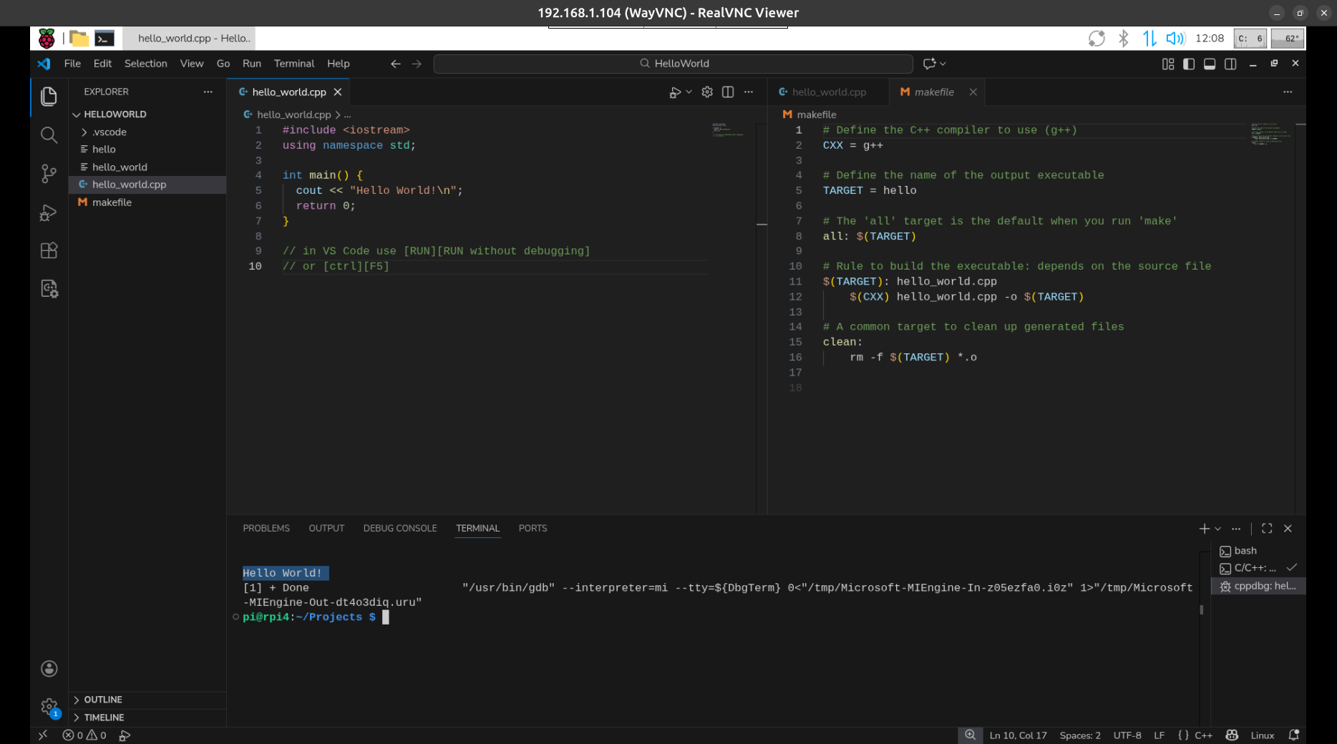This screenshot has height=744, width=1337.
Task: Toggle the secondary side bar visibility
Action: pyautogui.click(x=1230, y=64)
